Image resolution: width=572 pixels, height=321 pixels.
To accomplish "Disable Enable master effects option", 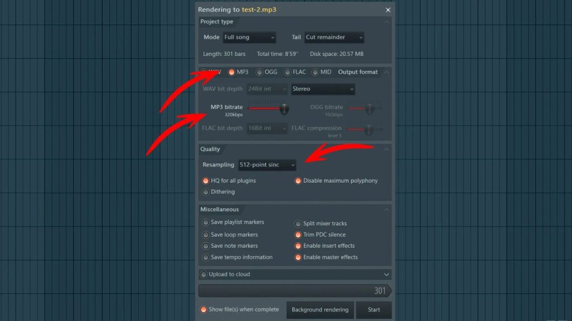I will pyautogui.click(x=298, y=257).
